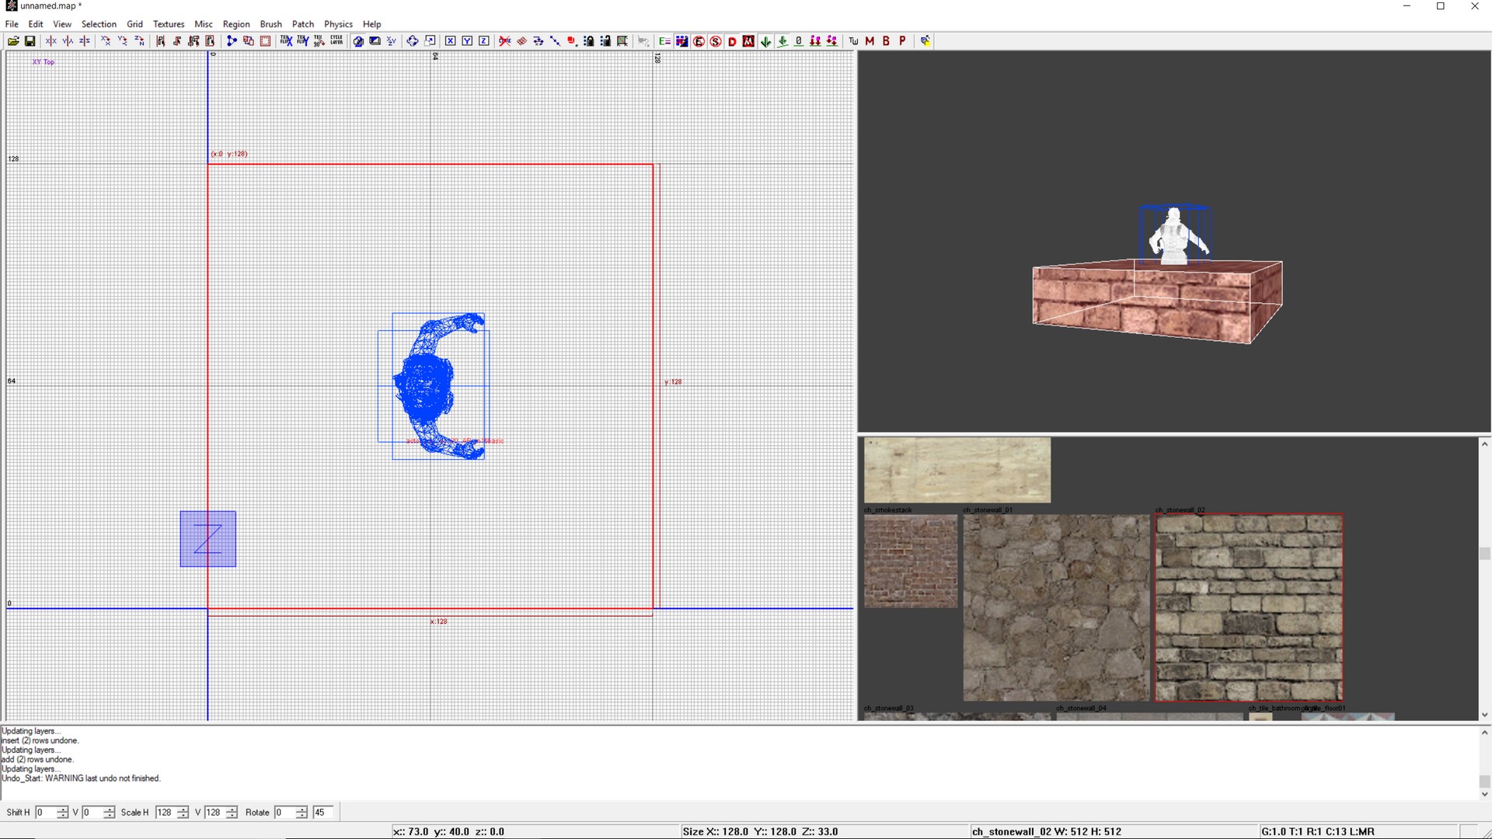
Task: Click the red P toolbar icon
Action: [x=902, y=41]
